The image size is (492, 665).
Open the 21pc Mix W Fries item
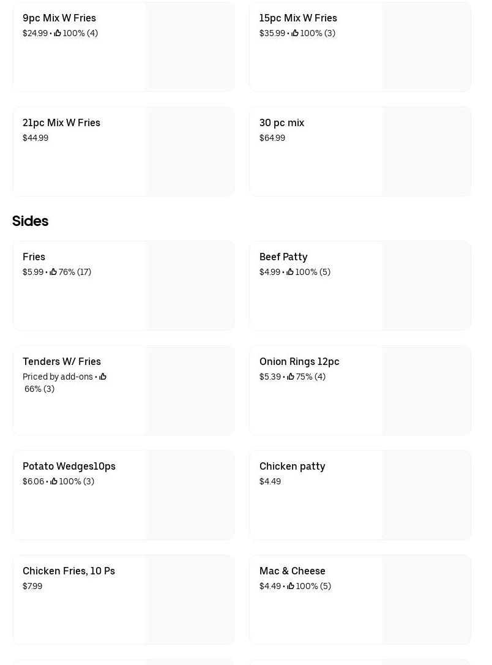tap(61, 122)
